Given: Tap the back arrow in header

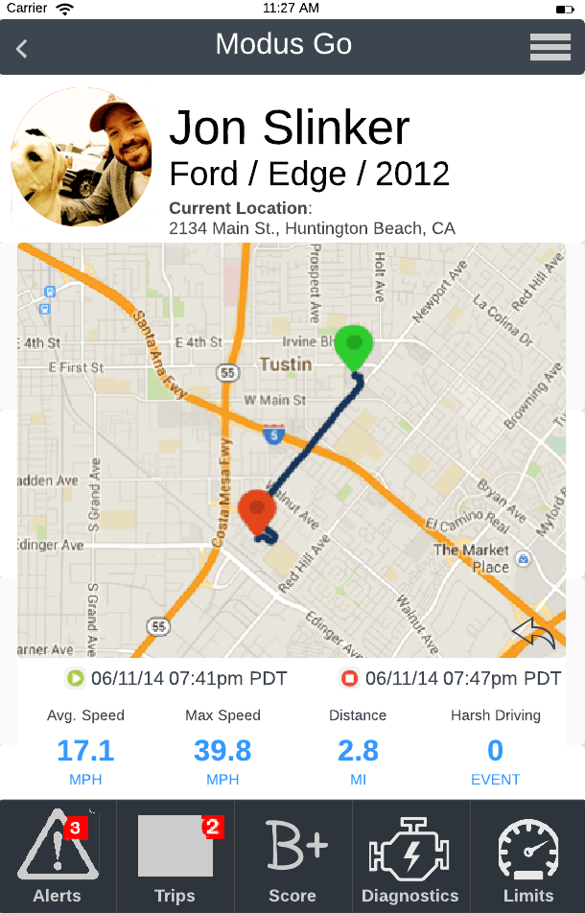Looking at the screenshot, I should 21,48.
